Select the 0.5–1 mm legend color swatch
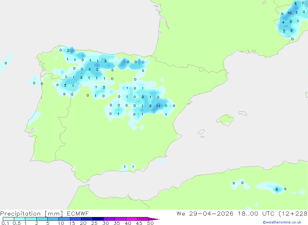Image resolution: width=308 pixels, height=225 pixels. click(19, 219)
